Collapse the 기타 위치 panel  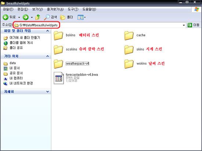click(47, 56)
